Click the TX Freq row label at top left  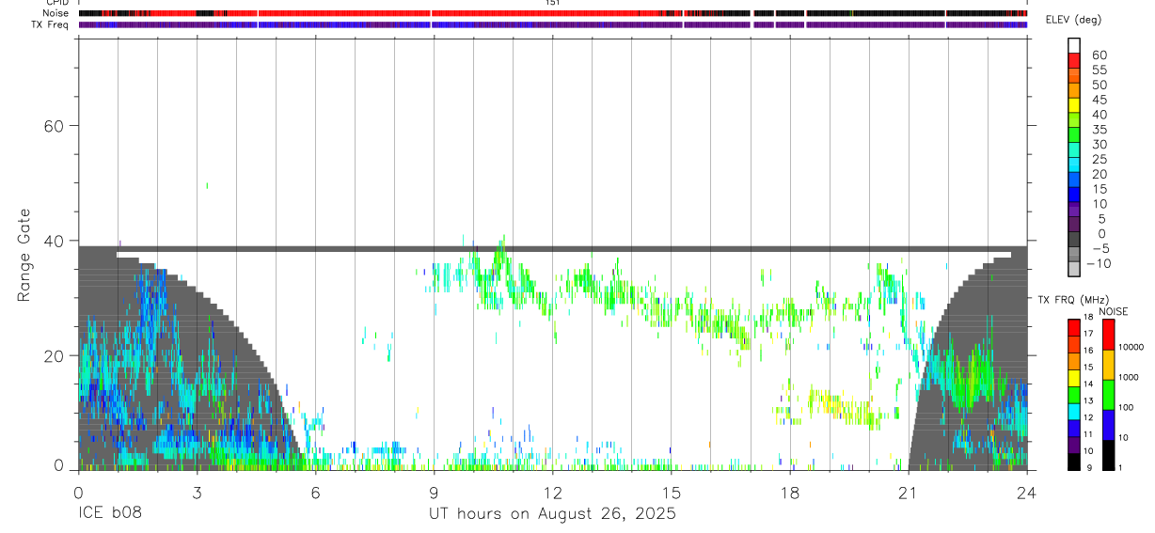[x=50, y=24]
